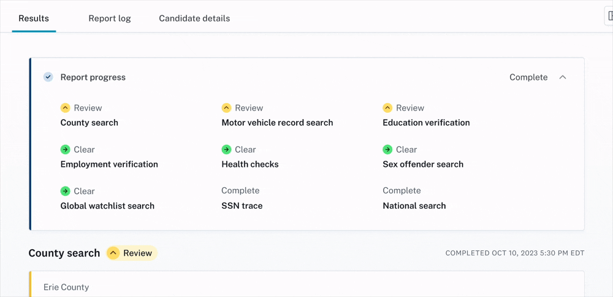Switch to the Report log tab
The image size is (613, 297).
(110, 18)
